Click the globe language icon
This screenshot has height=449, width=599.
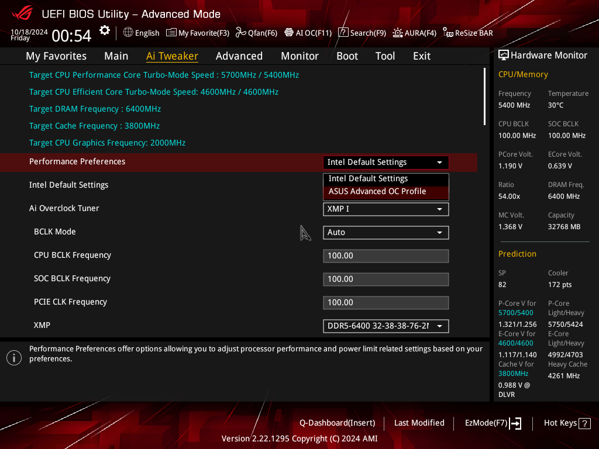coord(128,33)
